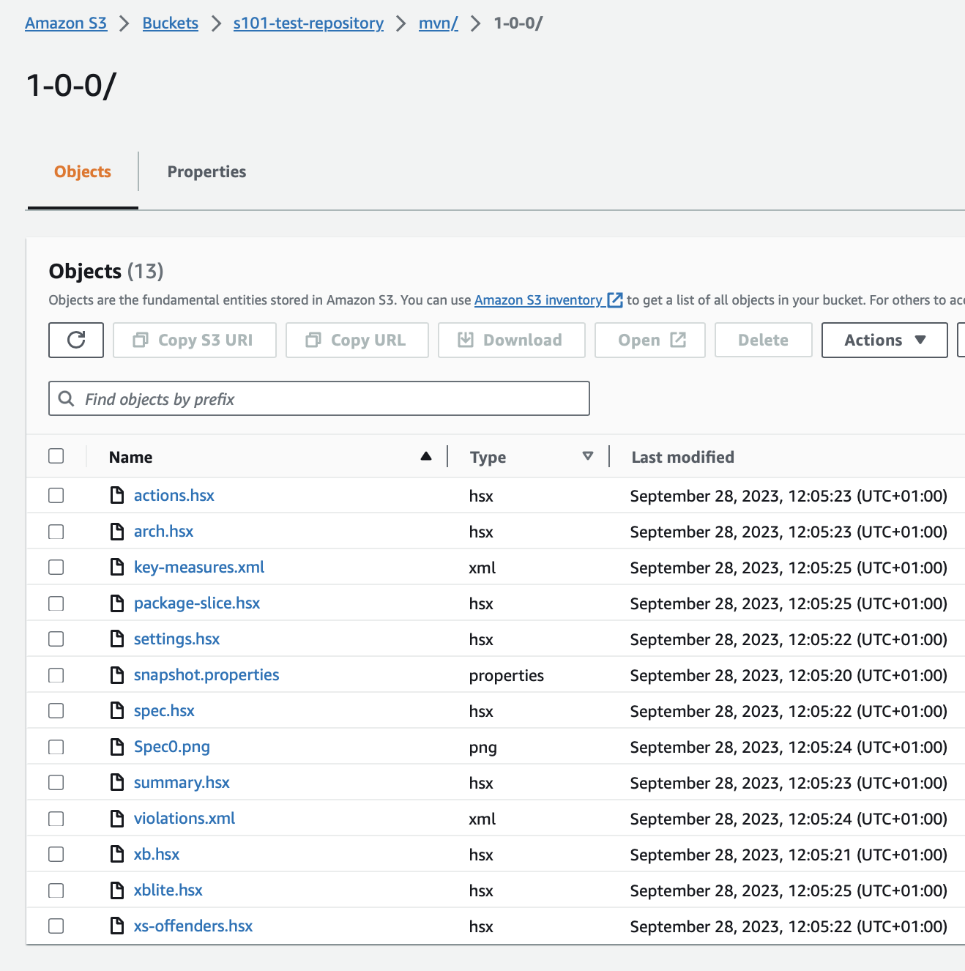Click the file icon beside snapshot.properties

[117, 675]
